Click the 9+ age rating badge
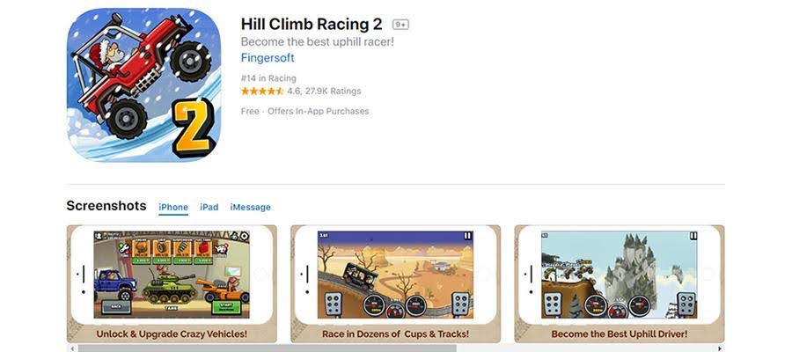 tap(400, 25)
